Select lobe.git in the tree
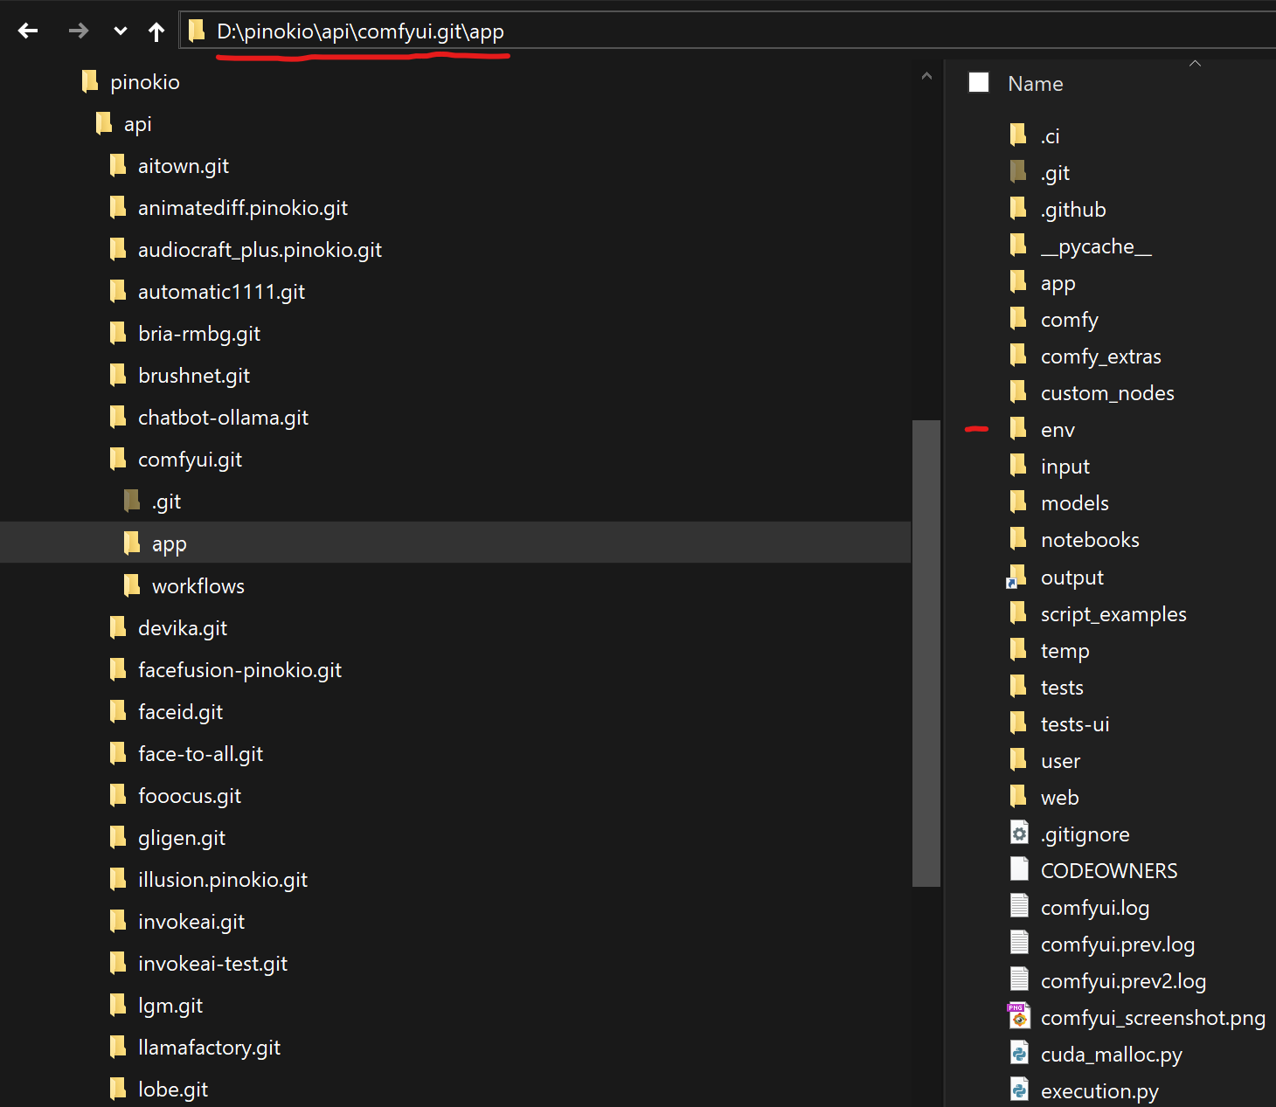This screenshot has width=1276, height=1107. pos(173,1090)
